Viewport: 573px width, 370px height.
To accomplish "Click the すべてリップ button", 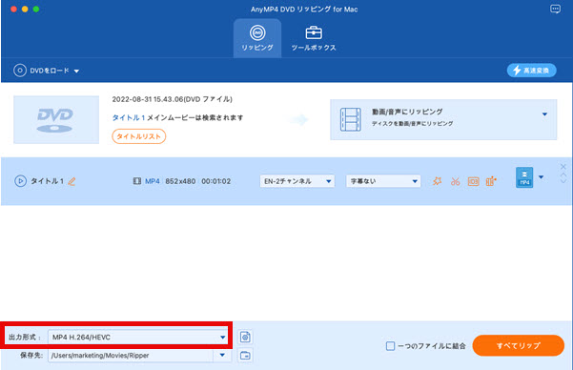I will 519,345.
